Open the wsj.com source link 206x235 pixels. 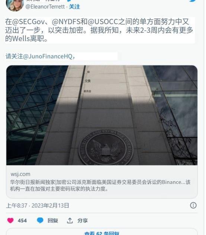coord(20,174)
